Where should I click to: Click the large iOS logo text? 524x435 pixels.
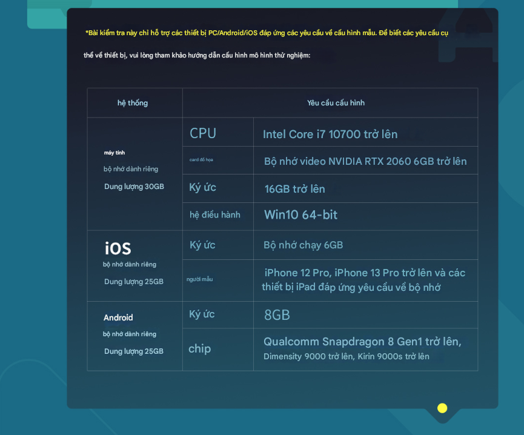tap(118, 248)
